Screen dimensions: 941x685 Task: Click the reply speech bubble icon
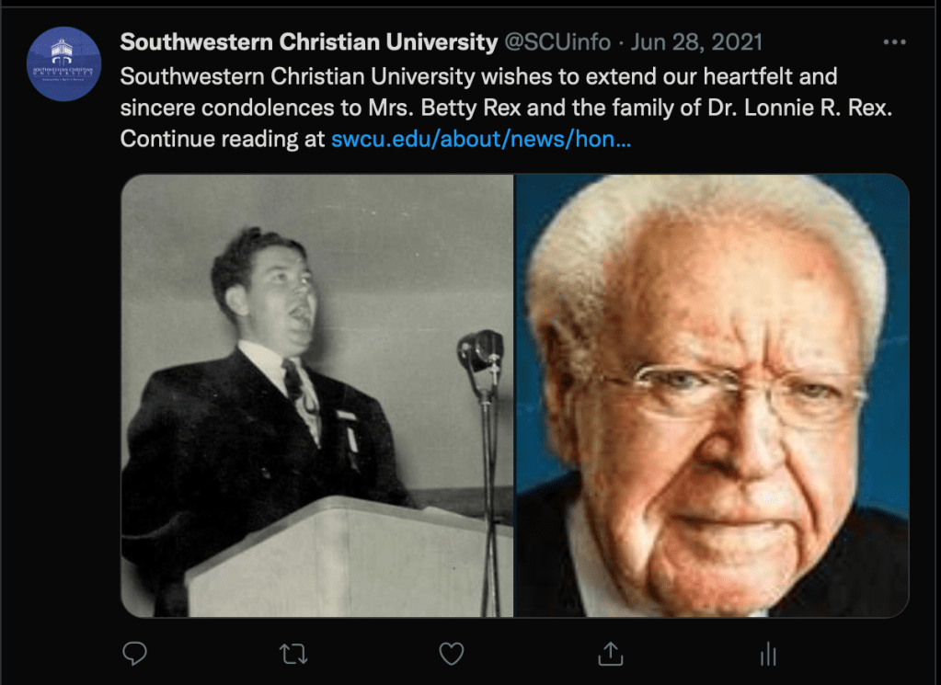[x=134, y=653]
